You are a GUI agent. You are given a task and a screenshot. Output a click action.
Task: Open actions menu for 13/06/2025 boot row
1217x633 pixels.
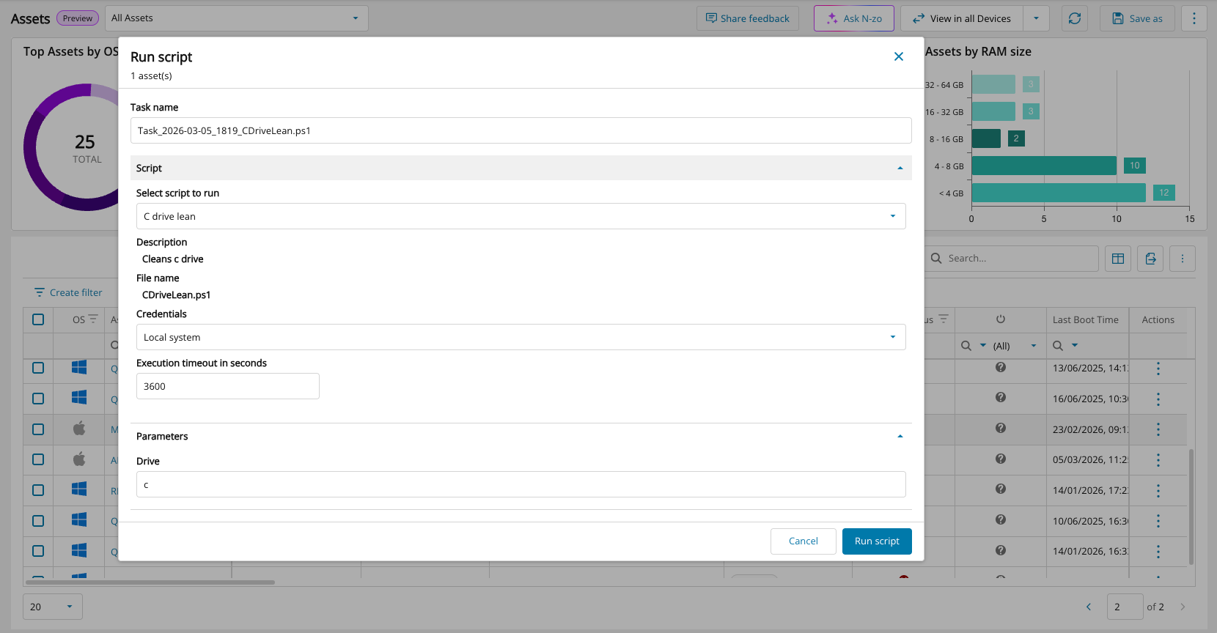click(1158, 369)
